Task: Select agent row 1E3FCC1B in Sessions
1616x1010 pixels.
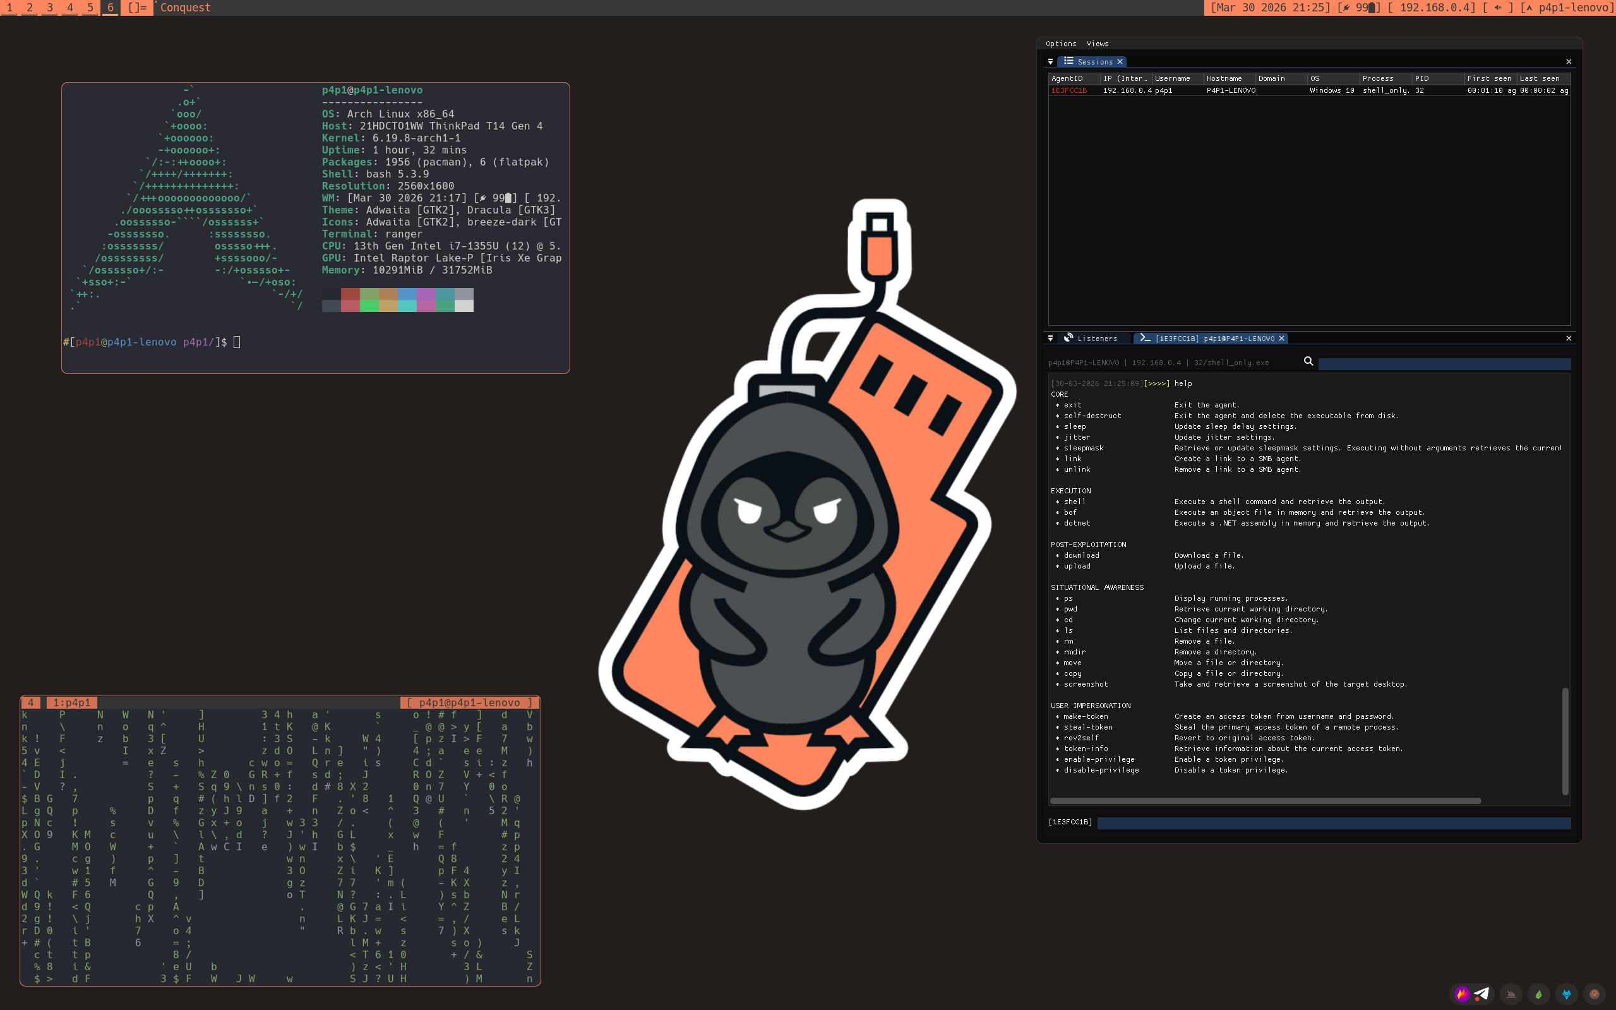Action: point(1069,90)
